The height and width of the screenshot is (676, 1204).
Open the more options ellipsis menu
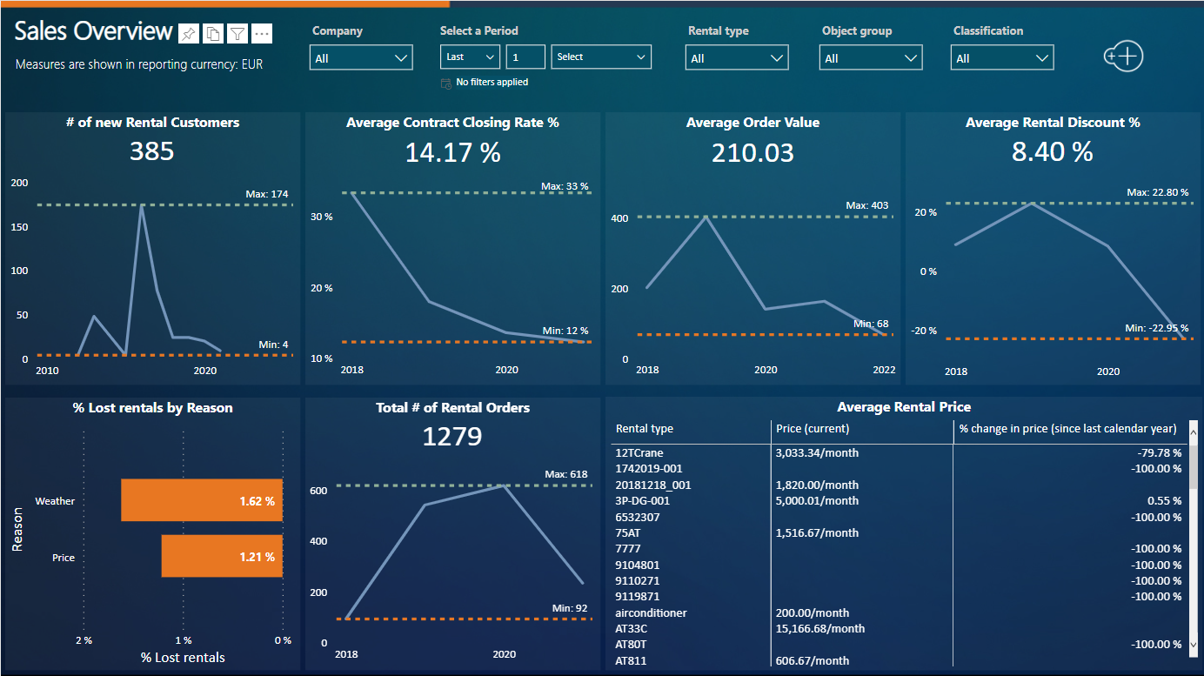coord(262,33)
